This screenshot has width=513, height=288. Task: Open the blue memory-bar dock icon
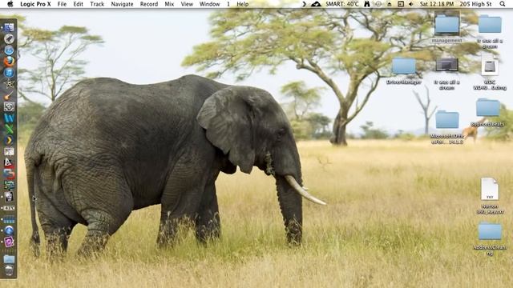(9, 219)
